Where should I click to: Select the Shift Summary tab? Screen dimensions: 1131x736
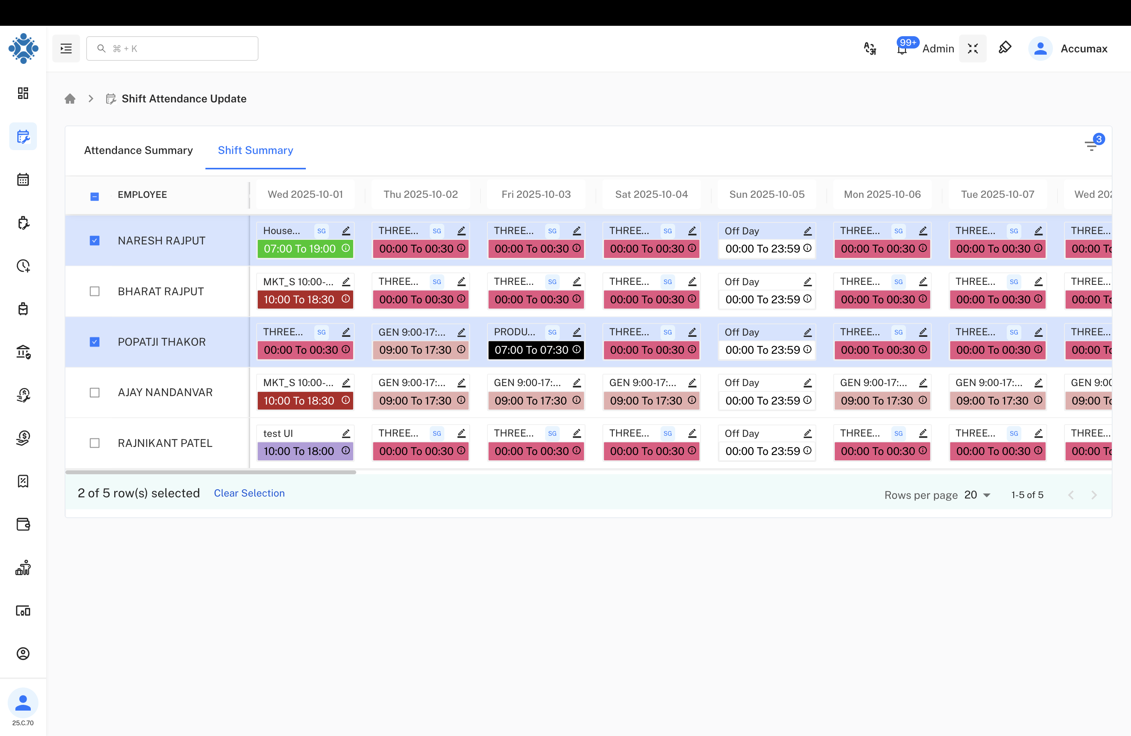(x=255, y=150)
